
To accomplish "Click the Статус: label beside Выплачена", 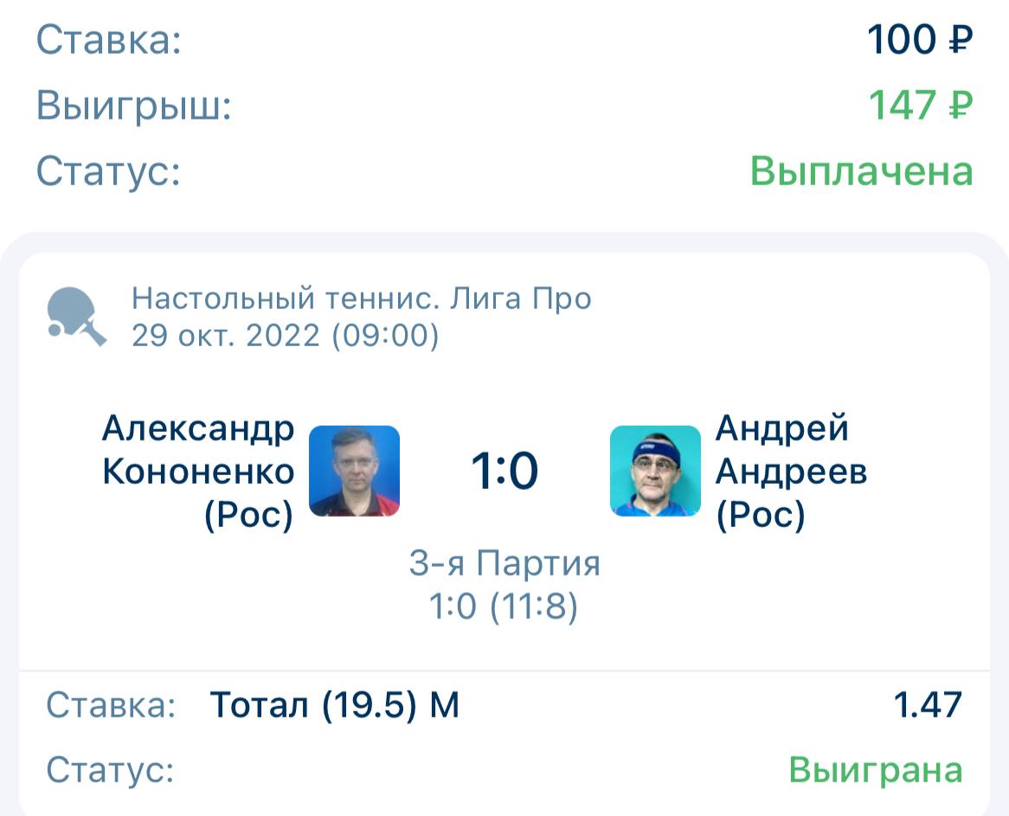I will pos(108,170).
